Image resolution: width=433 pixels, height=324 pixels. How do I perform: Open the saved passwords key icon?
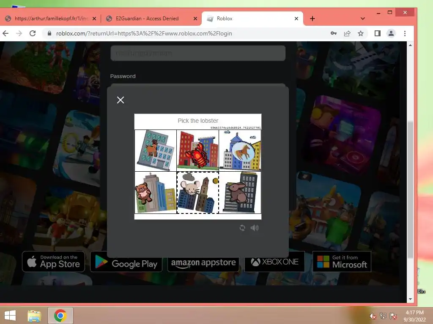[334, 33]
